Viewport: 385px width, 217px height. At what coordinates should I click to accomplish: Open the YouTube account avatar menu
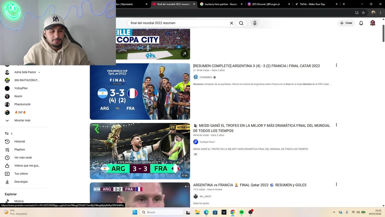pyautogui.click(x=373, y=23)
